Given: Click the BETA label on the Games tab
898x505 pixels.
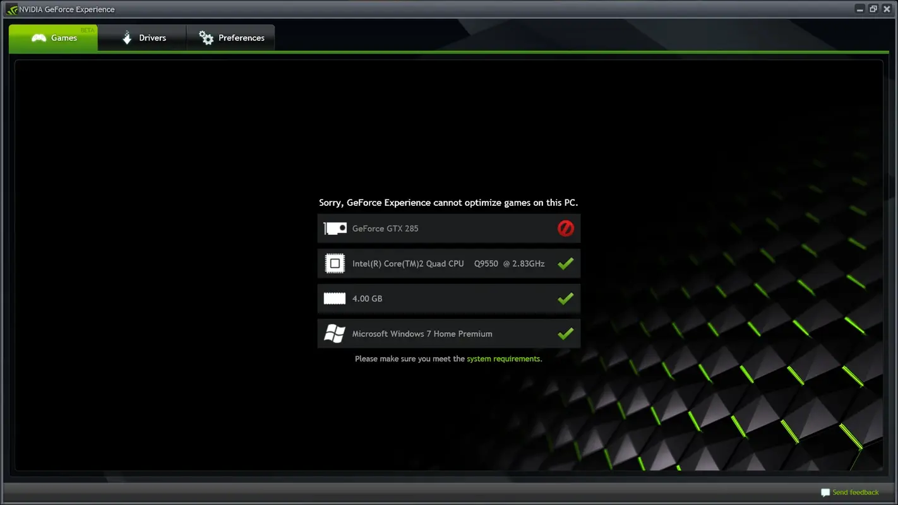Looking at the screenshot, I should point(87,30).
